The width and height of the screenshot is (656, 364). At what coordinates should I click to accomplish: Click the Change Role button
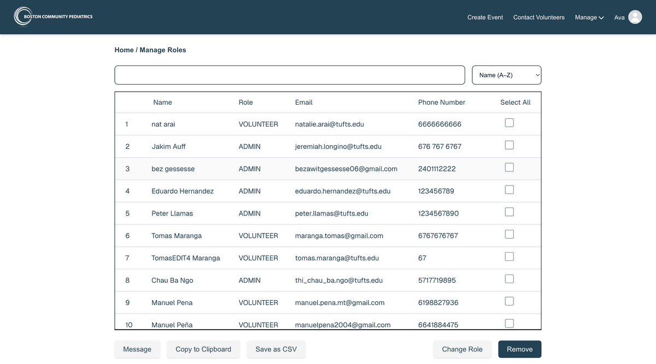point(462,349)
